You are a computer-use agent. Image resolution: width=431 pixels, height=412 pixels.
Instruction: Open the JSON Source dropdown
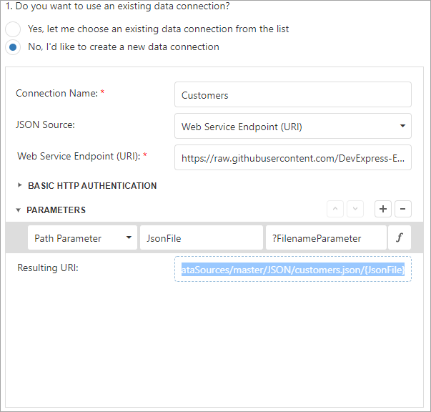pos(292,126)
